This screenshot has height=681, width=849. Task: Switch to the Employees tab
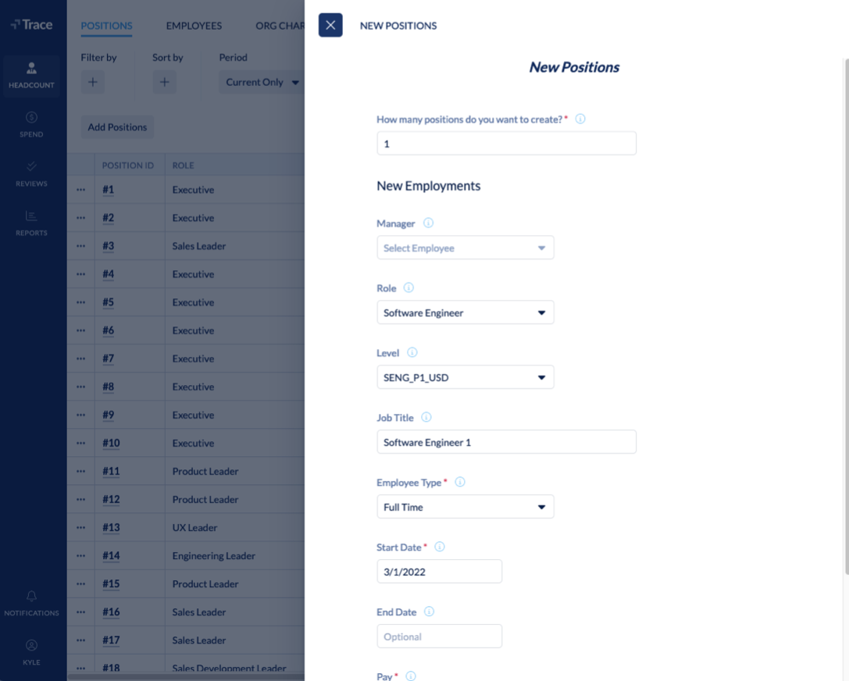(x=193, y=26)
